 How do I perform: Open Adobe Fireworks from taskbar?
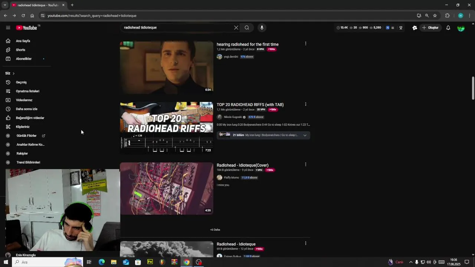(150, 262)
